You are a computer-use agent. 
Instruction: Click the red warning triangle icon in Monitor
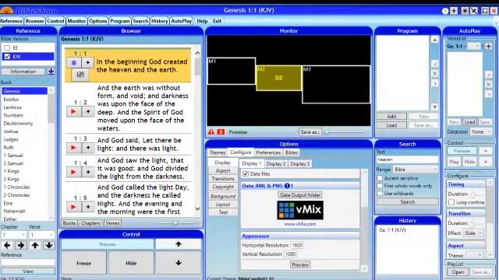[x=211, y=131]
